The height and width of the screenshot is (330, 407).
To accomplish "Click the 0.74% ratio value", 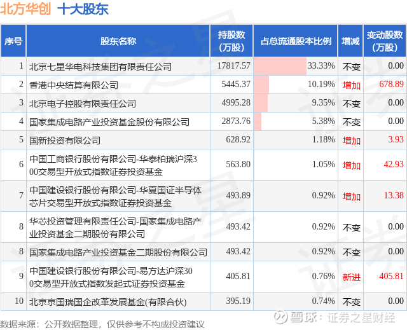I will [x=323, y=301].
